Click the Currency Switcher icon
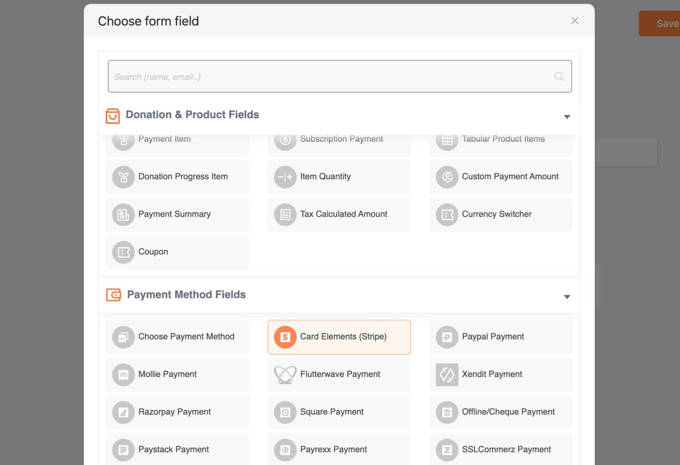This screenshot has width=680, height=465. point(447,215)
